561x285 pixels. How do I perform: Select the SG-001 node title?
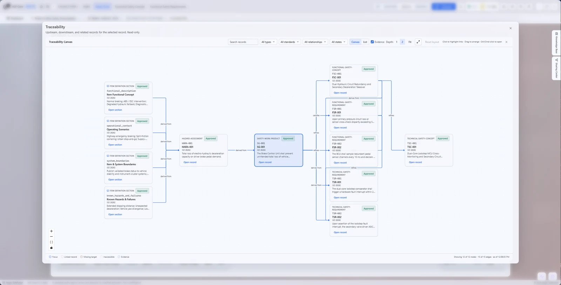261,147
